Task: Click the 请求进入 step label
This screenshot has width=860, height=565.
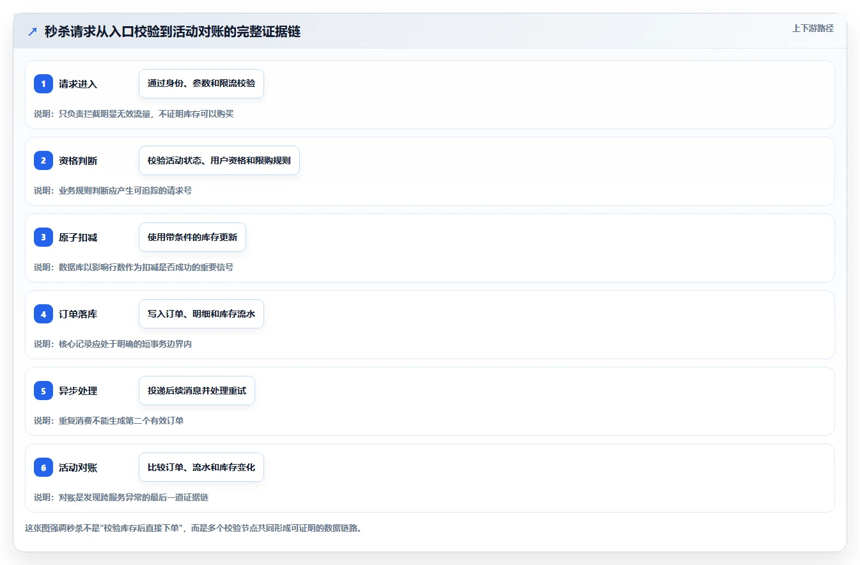Action: click(x=78, y=84)
